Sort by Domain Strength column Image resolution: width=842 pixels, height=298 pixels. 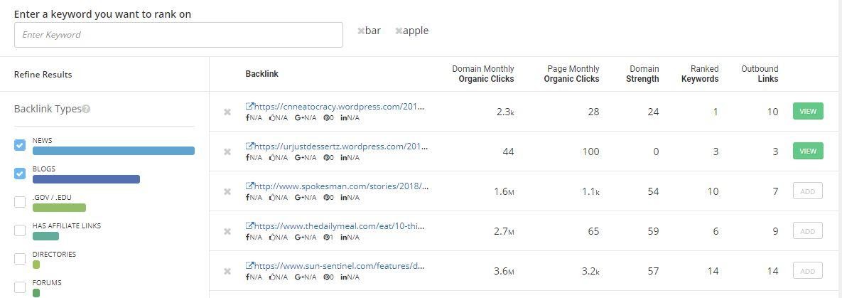[644, 74]
